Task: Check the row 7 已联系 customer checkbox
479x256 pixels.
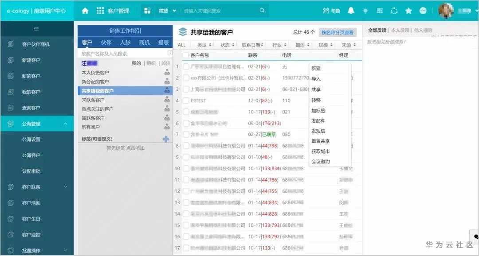Action: tap(186, 134)
